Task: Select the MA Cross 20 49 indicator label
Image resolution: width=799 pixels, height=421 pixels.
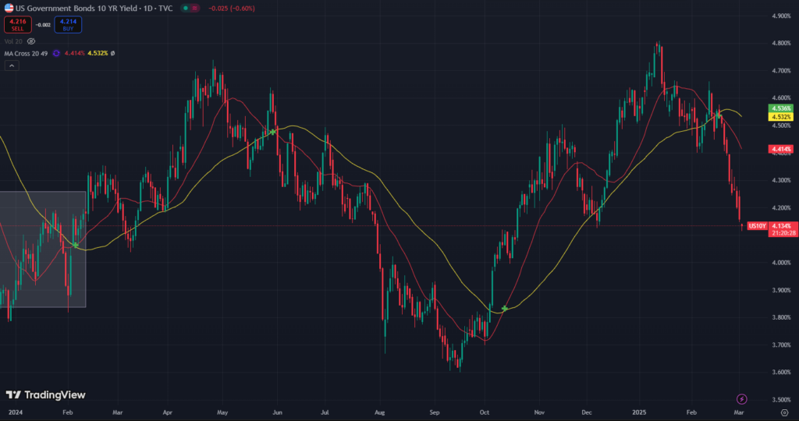Action: 26,53
